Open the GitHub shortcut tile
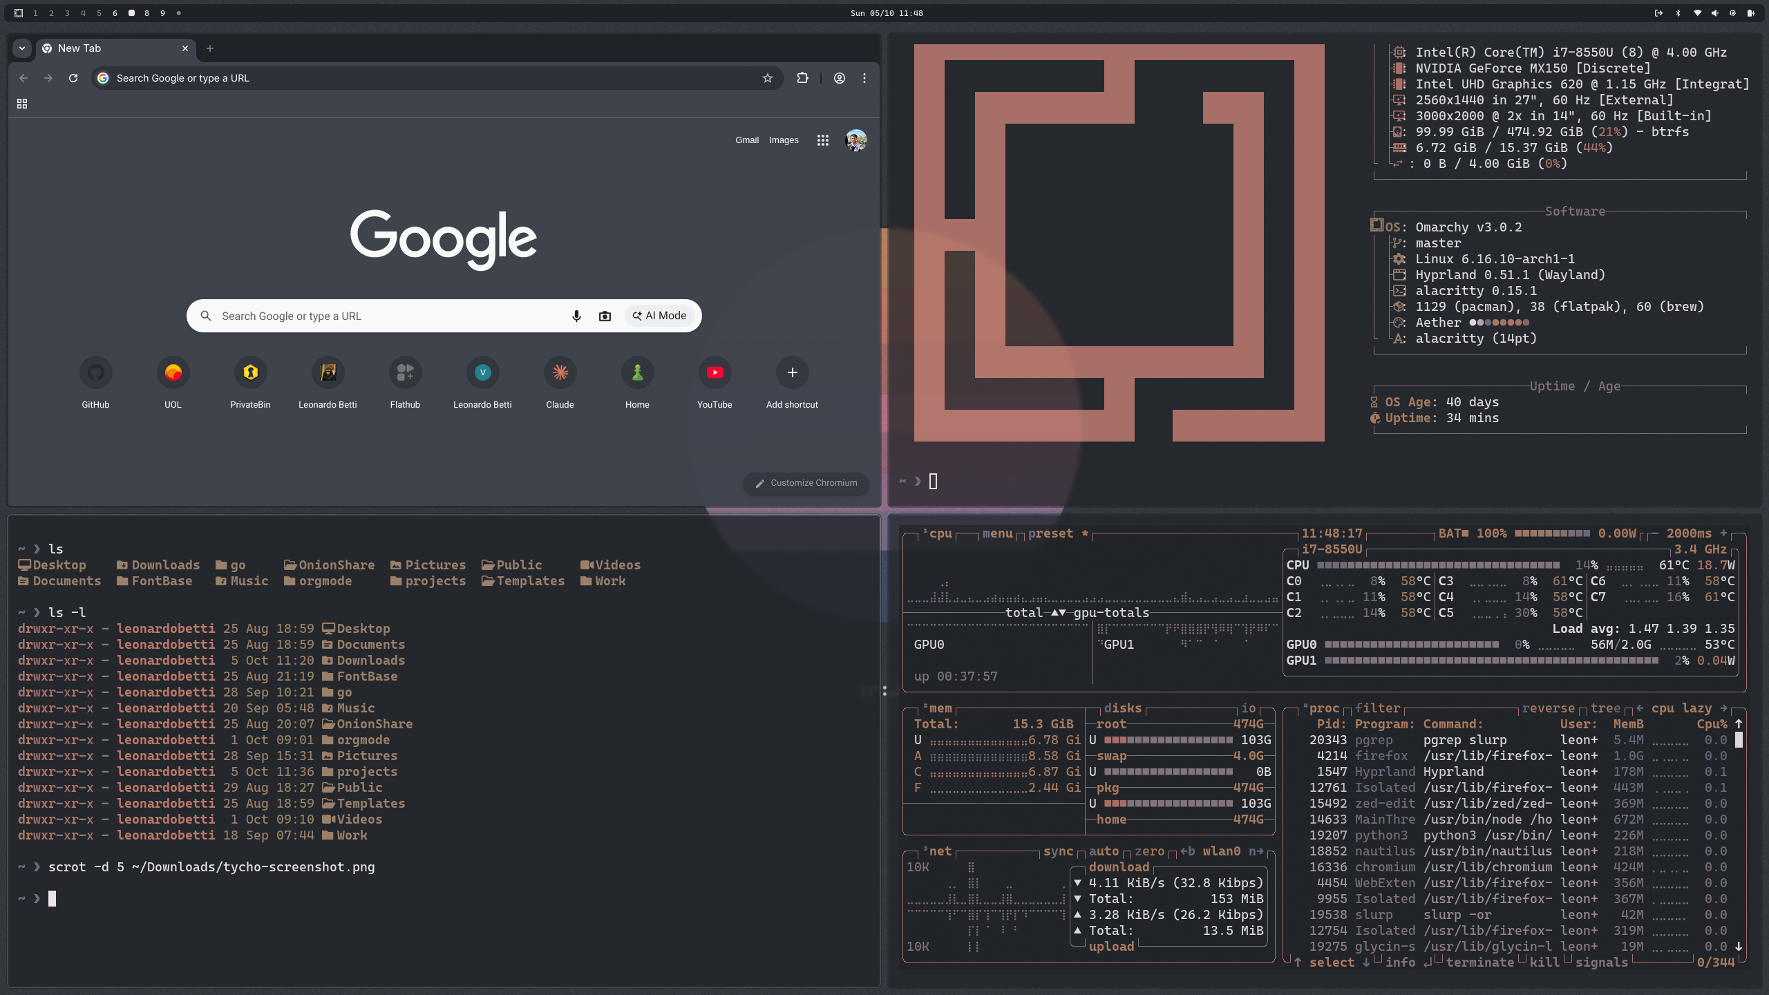 (95, 373)
